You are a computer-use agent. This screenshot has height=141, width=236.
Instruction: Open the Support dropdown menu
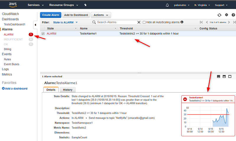[x=221, y=5]
